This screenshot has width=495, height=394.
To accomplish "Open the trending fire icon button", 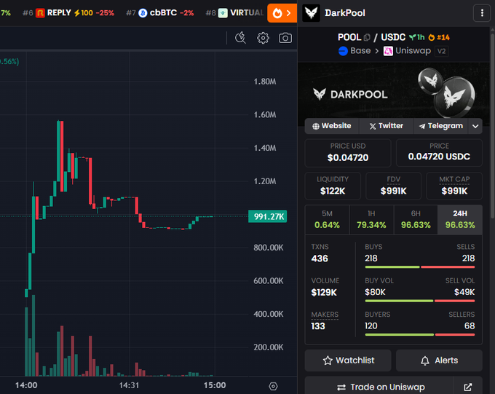I will [x=282, y=13].
